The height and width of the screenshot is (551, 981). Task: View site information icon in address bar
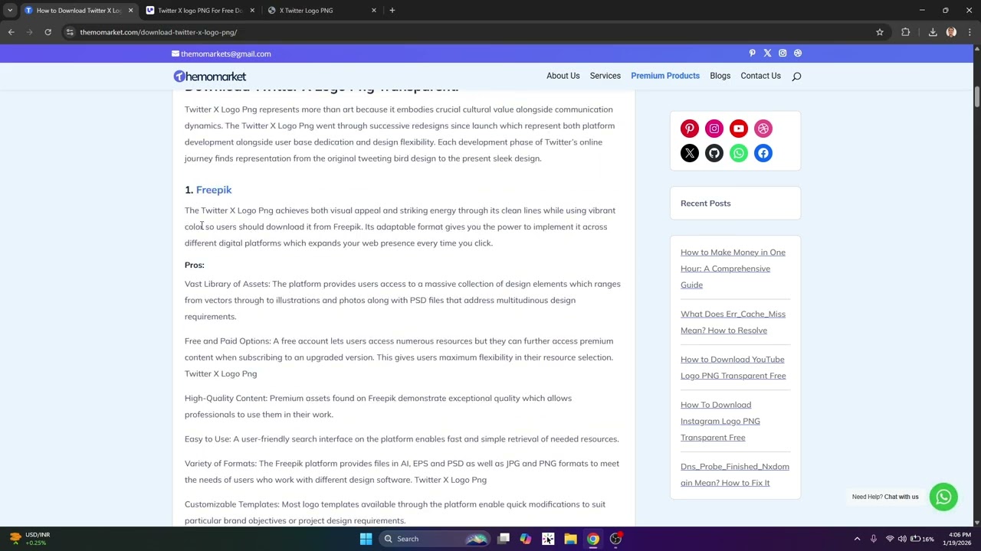tap(70, 32)
